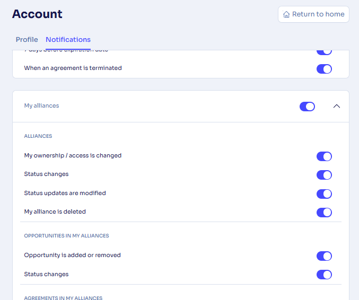This screenshot has width=359, height=300.
Task: Disable 'My alliance is deleted' notification
Action: point(324,213)
